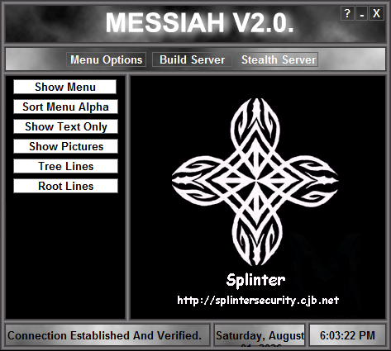Select Sort Menu Alpha option
The image size is (391, 351).
point(65,107)
